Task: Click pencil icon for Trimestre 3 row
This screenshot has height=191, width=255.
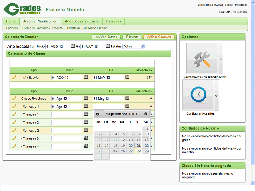Action: click(x=14, y=138)
